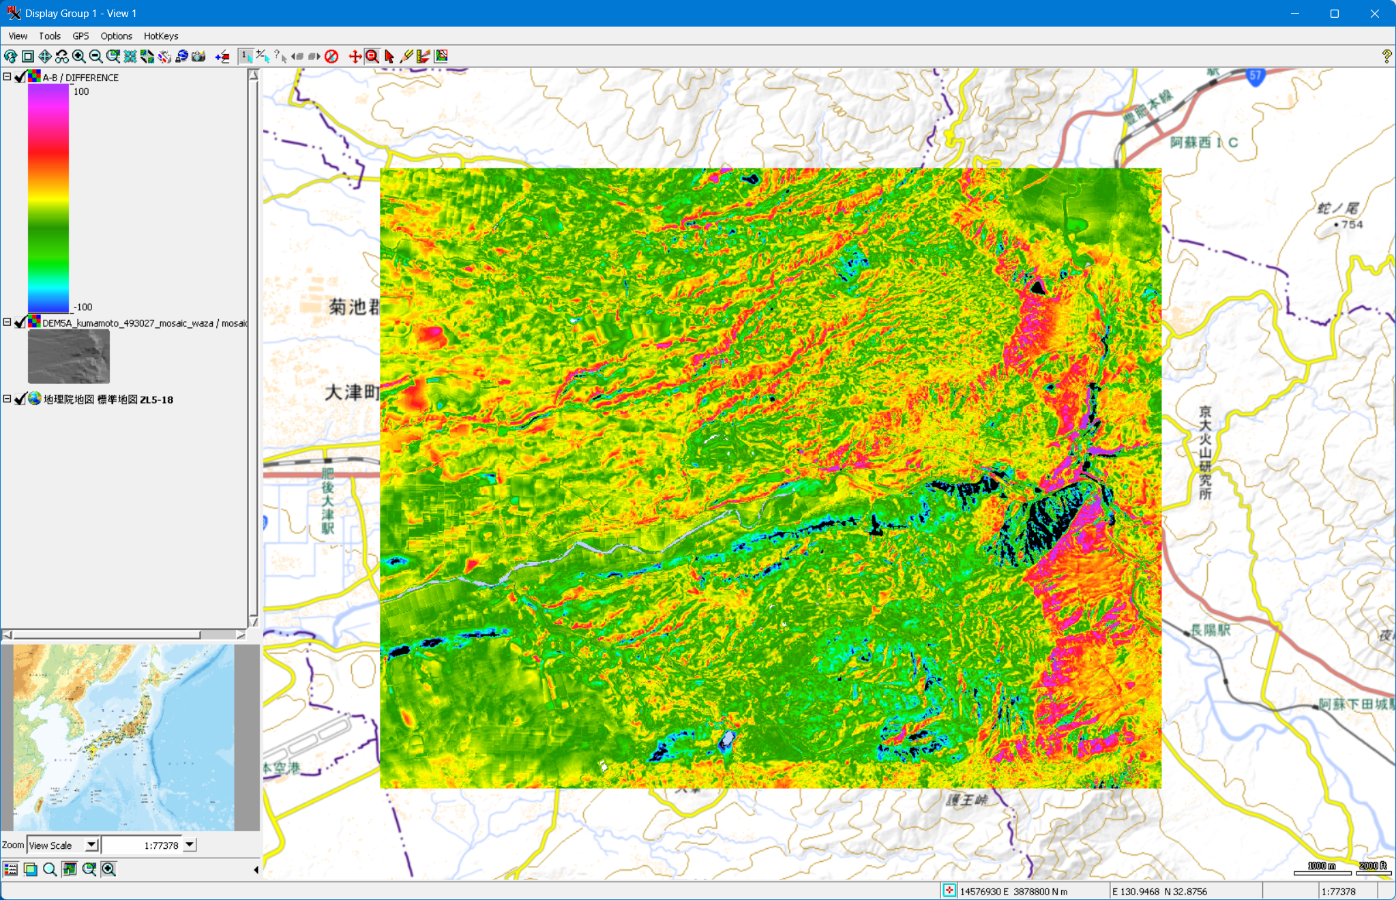Click the globe with printer icon
The image size is (1396, 900).
(181, 57)
